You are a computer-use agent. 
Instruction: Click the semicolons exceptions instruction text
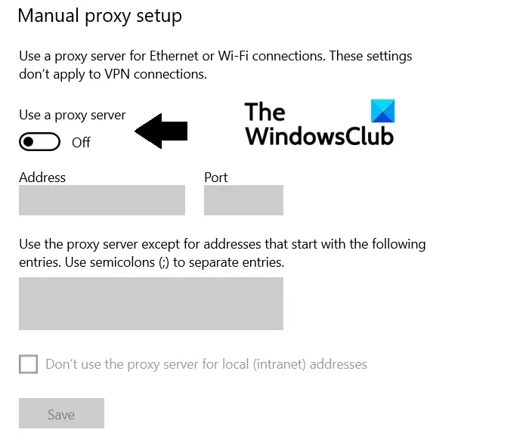[x=222, y=253]
